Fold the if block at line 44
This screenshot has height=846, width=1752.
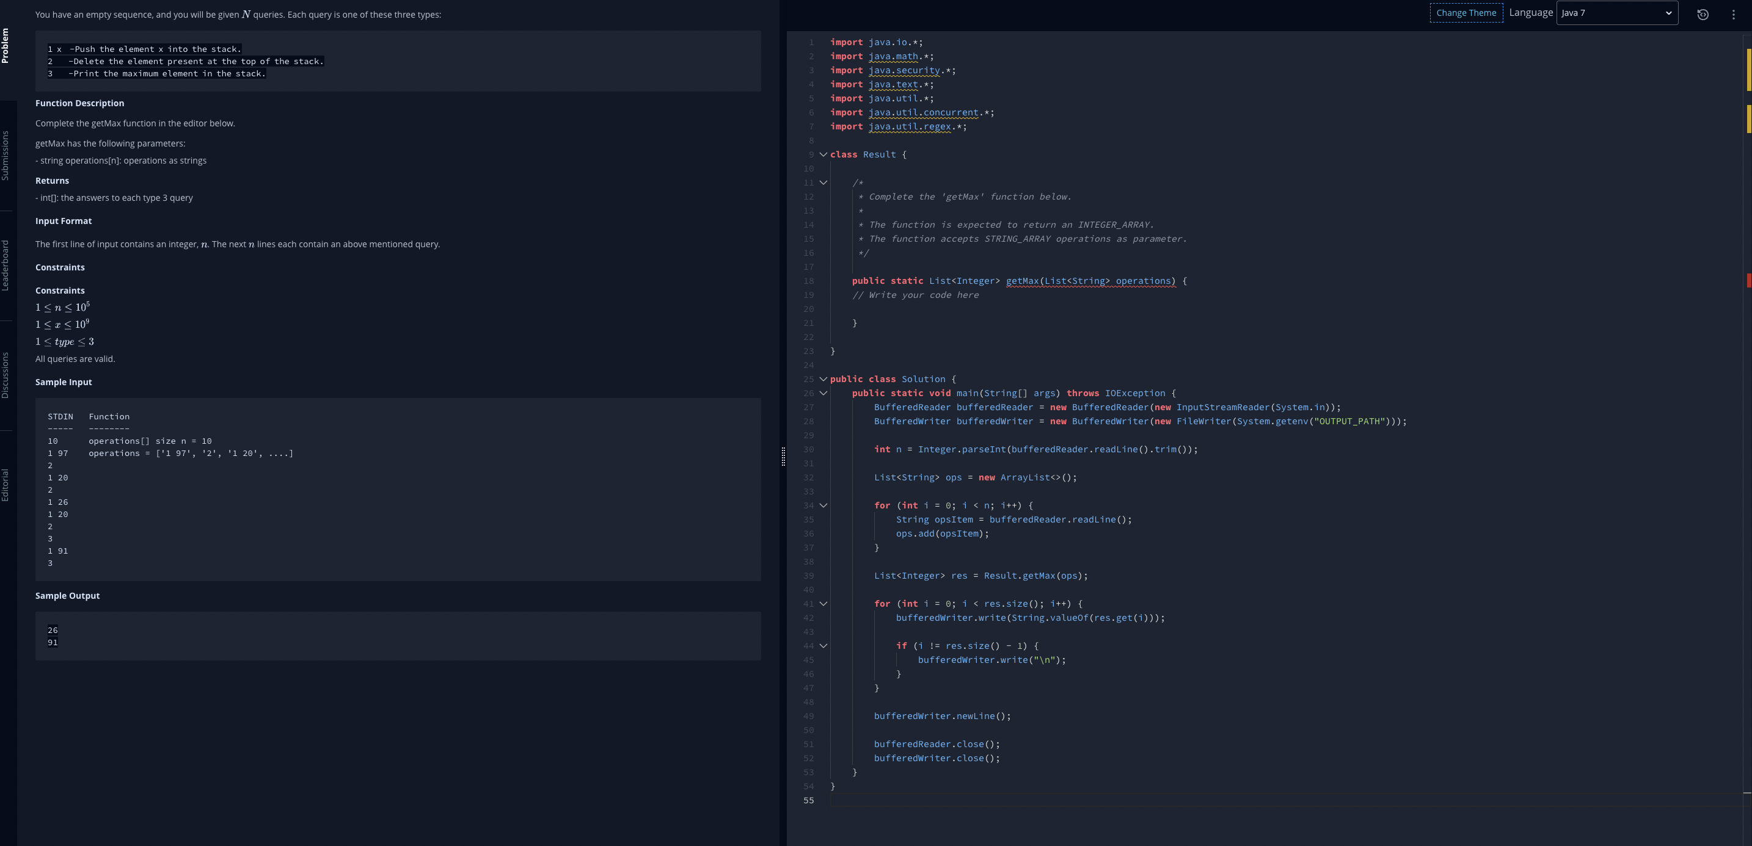pyautogui.click(x=823, y=646)
